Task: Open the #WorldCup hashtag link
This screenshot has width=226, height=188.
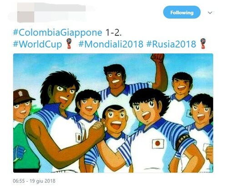Action: click(x=37, y=44)
